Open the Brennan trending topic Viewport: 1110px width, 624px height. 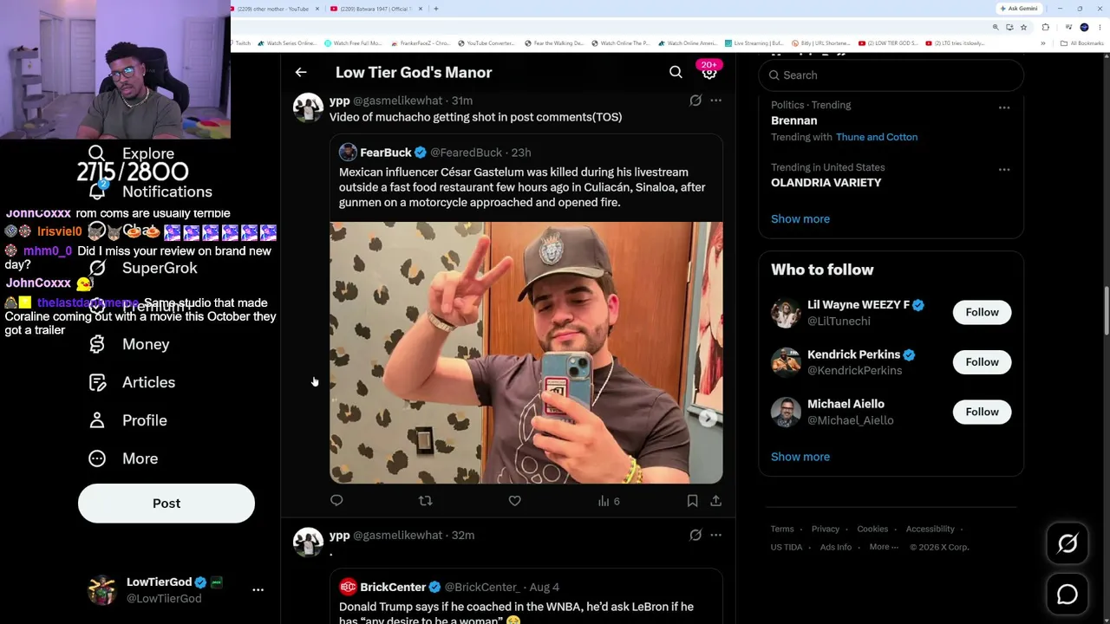pyautogui.click(x=794, y=120)
